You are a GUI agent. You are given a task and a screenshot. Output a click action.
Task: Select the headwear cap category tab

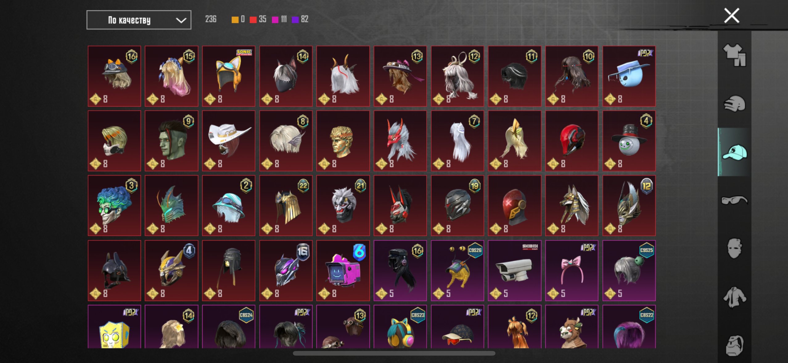(x=734, y=152)
